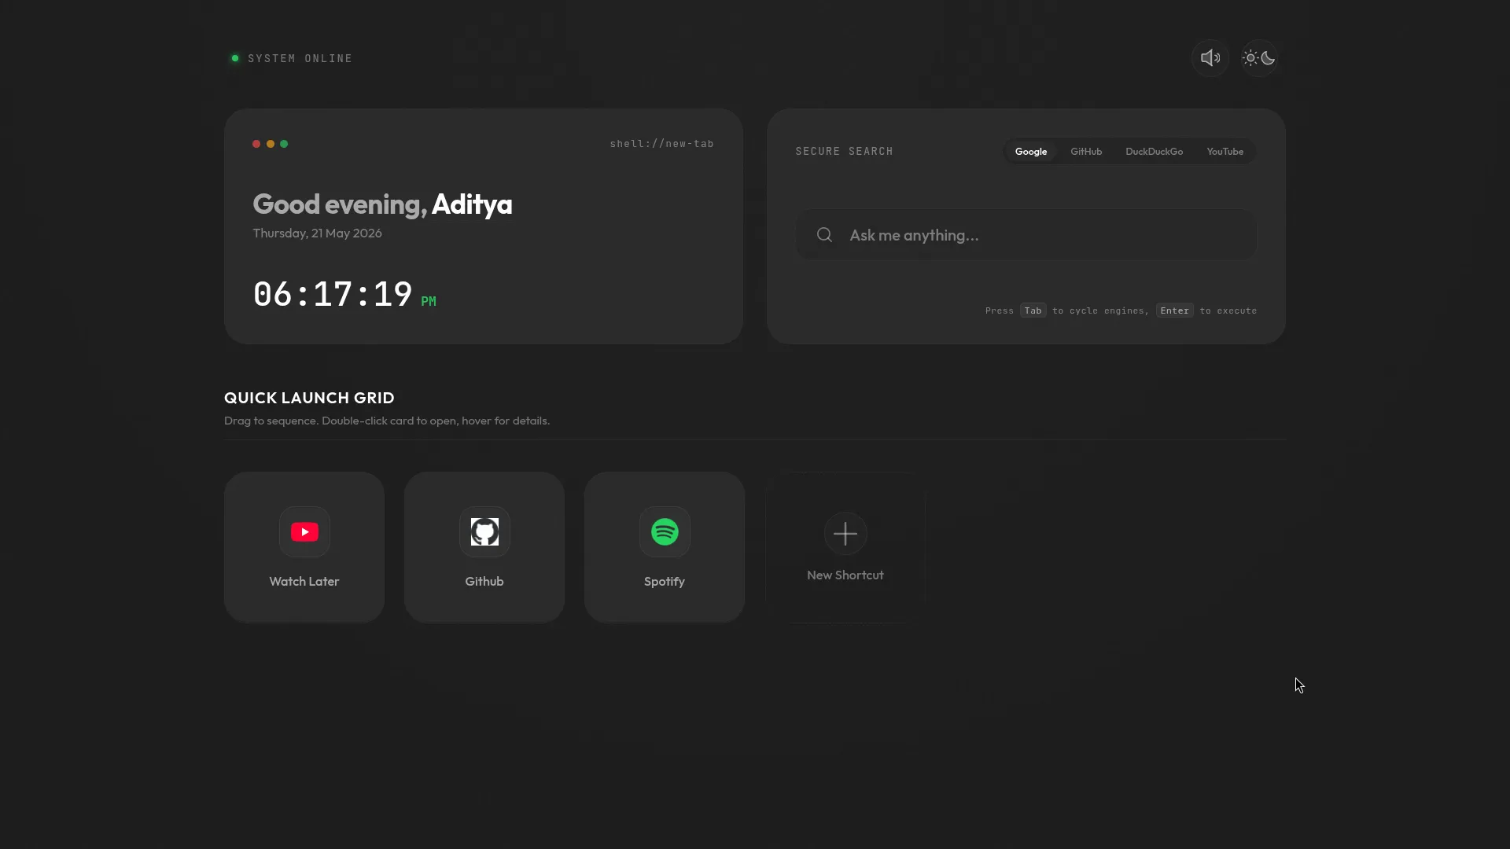The width and height of the screenshot is (1510, 849).
Task: Click the 'Drag to sequence' instruction text
Action: 387,421
